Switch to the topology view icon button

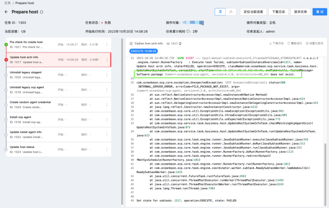[231, 12]
